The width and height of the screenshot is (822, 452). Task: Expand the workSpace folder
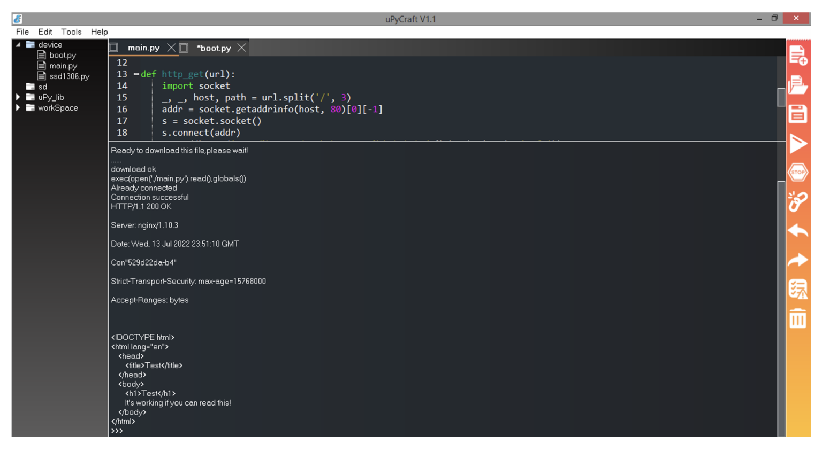click(x=18, y=108)
